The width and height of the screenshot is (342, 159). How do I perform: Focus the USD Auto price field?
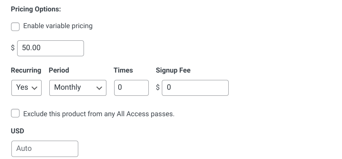tap(45, 149)
